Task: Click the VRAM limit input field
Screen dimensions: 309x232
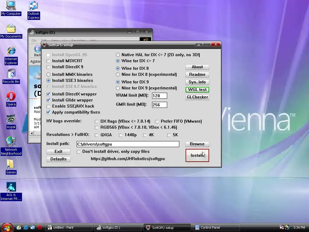Action: tap(160, 96)
